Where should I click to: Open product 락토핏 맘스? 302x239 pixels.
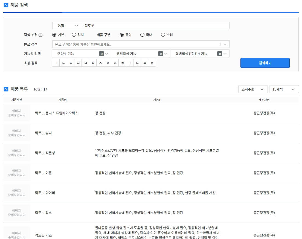[43, 213]
